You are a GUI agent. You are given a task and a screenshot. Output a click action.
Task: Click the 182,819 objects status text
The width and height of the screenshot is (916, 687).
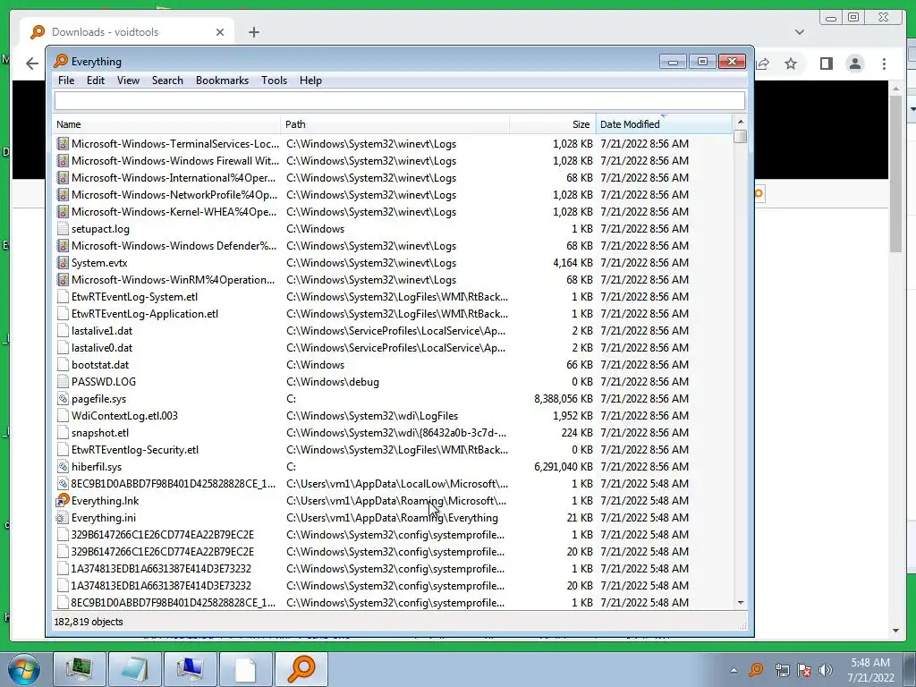tap(89, 622)
